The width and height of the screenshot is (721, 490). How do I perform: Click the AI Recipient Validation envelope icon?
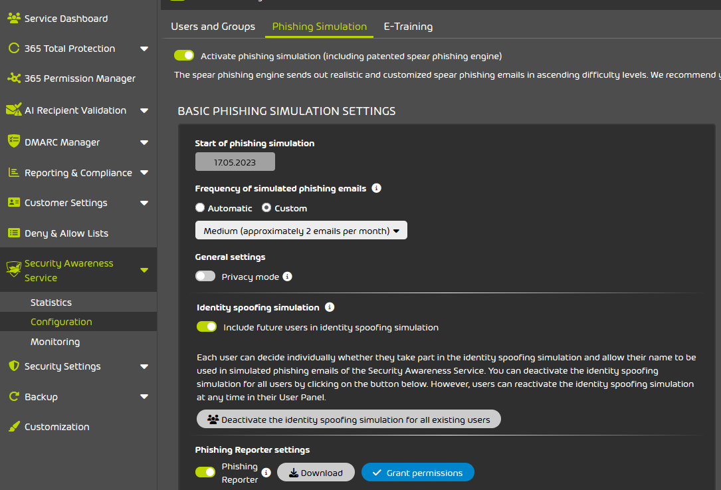click(x=14, y=110)
